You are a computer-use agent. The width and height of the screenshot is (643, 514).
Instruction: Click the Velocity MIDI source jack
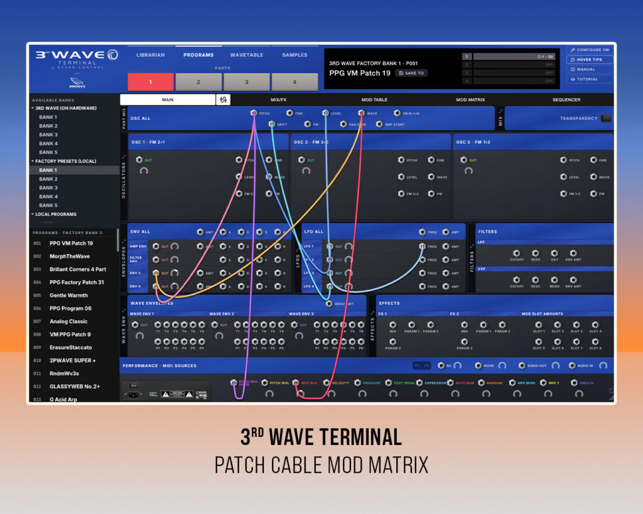(x=327, y=382)
